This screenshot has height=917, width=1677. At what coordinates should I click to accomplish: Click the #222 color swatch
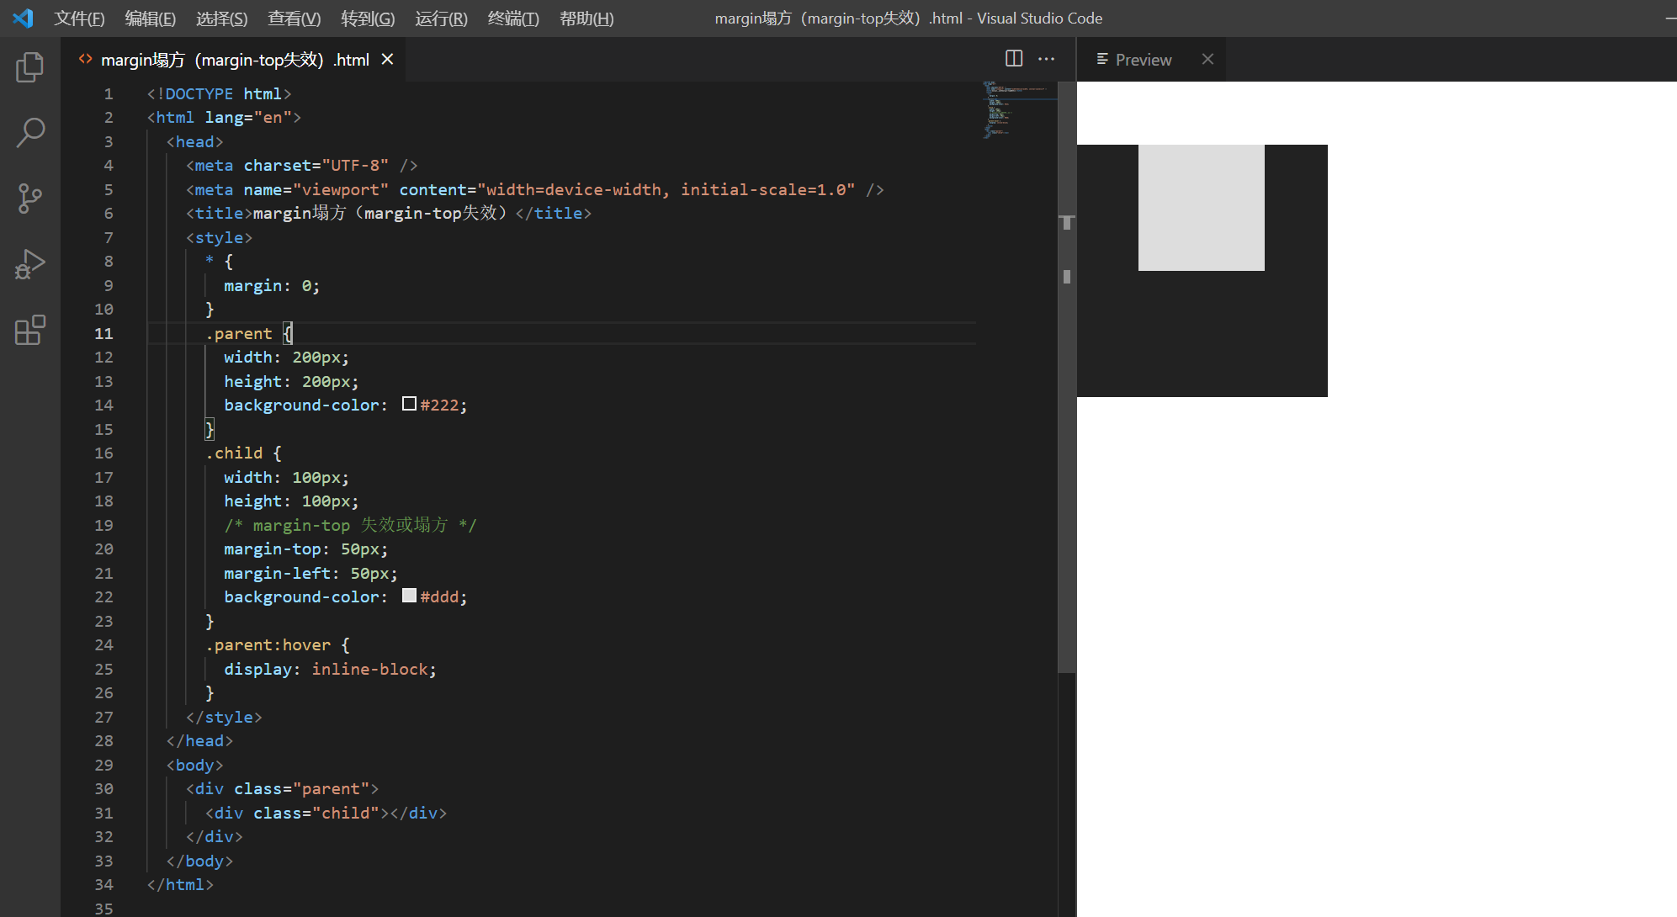pyautogui.click(x=410, y=404)
